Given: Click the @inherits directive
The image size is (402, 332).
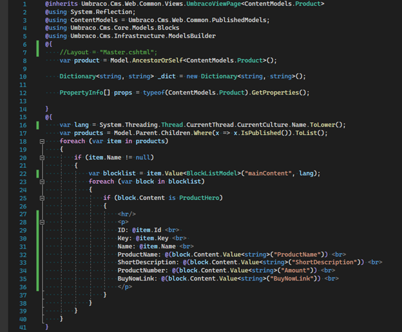Looking at the screenshot, I should [x=61, y=4].
